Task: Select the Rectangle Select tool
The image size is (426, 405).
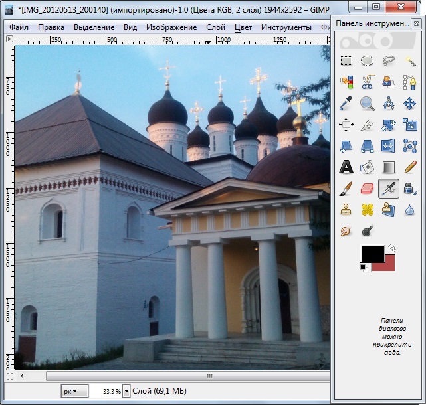Action: (346, 61)
